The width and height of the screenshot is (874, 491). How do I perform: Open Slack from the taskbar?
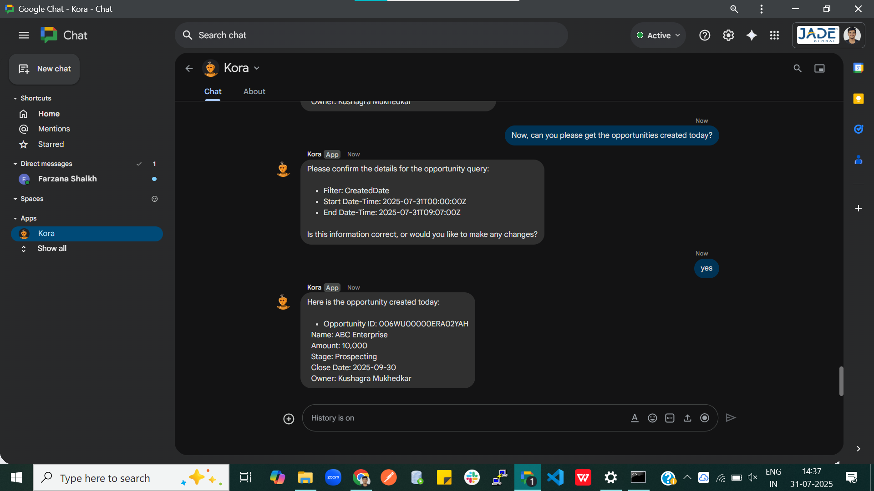[x=472, y=477]
